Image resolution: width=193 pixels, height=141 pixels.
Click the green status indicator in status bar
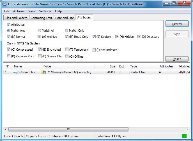tap(184, 136)
